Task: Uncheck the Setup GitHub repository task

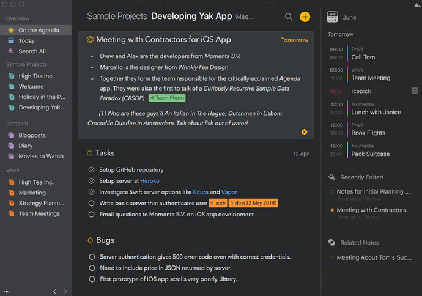Action: click(91, 169)
